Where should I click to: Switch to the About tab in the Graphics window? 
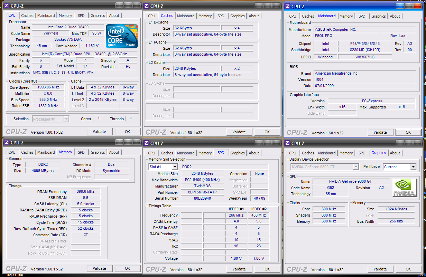[x=395, y=153]
